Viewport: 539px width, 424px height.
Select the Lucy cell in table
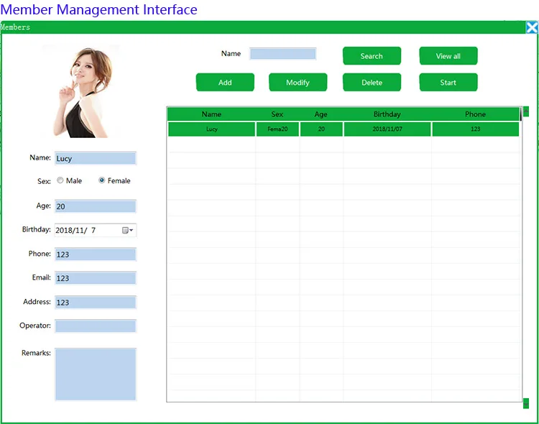point(211,129)
